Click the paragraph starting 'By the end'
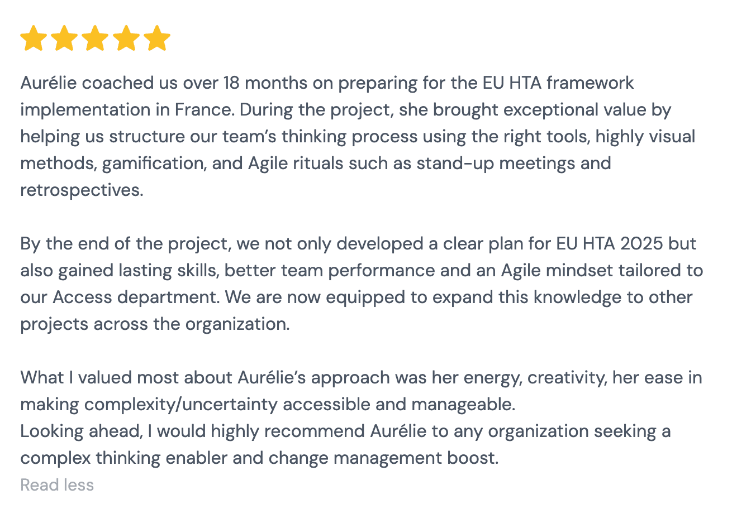 click(x=362, y=284)
